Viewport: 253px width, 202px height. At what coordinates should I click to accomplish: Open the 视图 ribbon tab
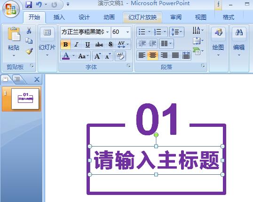201,17
